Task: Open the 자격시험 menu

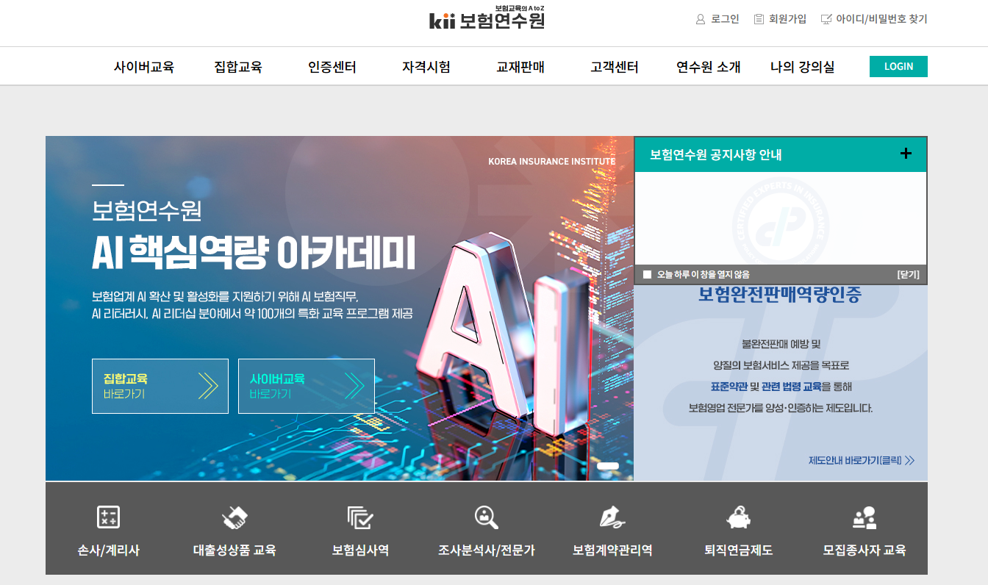Action: (426, 67)
